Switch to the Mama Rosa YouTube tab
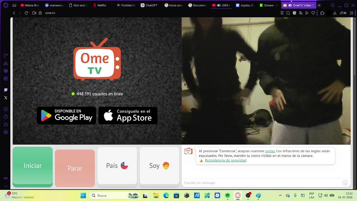357x201 pixels. pyautogui.click(x=30, y=5)
